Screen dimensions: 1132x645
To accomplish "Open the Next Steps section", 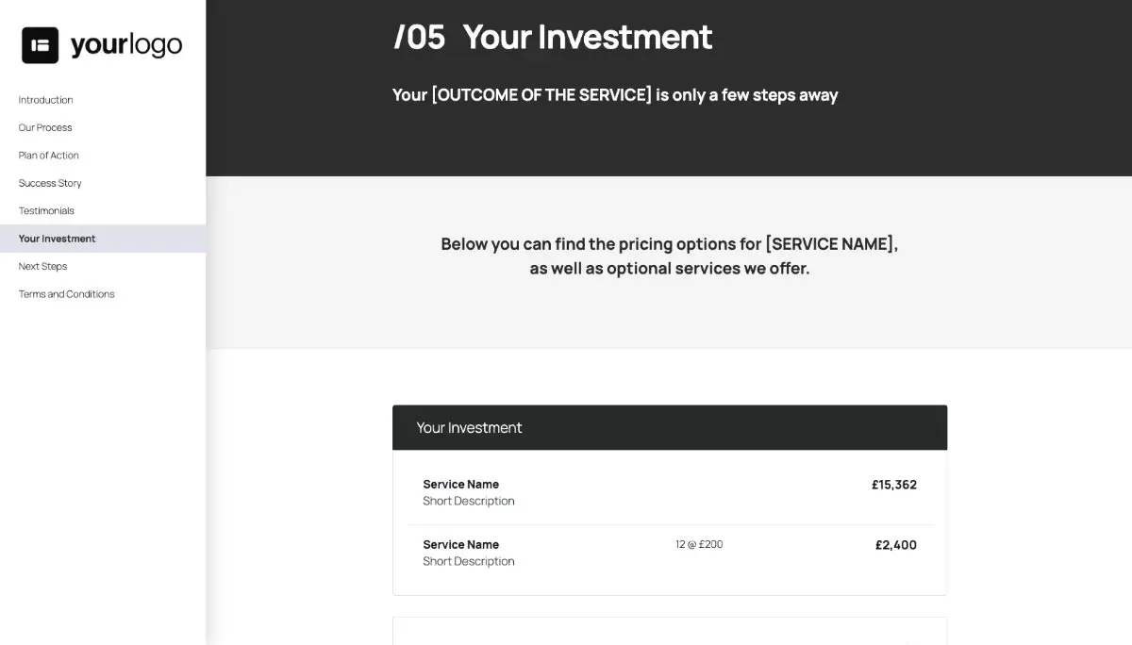I will point(42,266).
